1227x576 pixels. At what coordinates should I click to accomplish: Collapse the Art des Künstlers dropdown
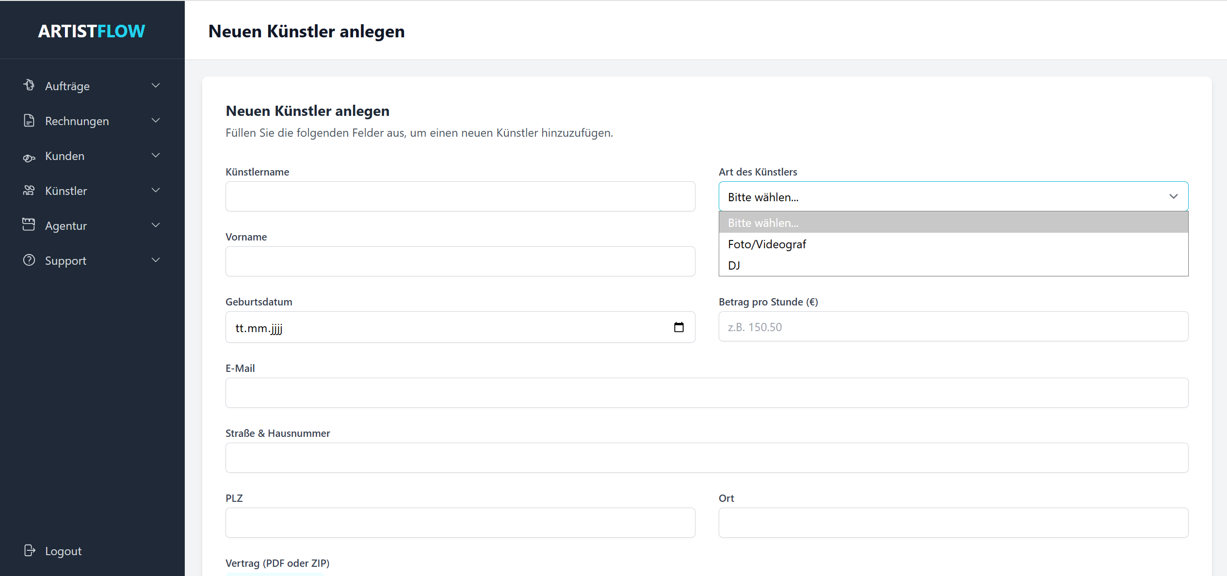pos(1174,196)
